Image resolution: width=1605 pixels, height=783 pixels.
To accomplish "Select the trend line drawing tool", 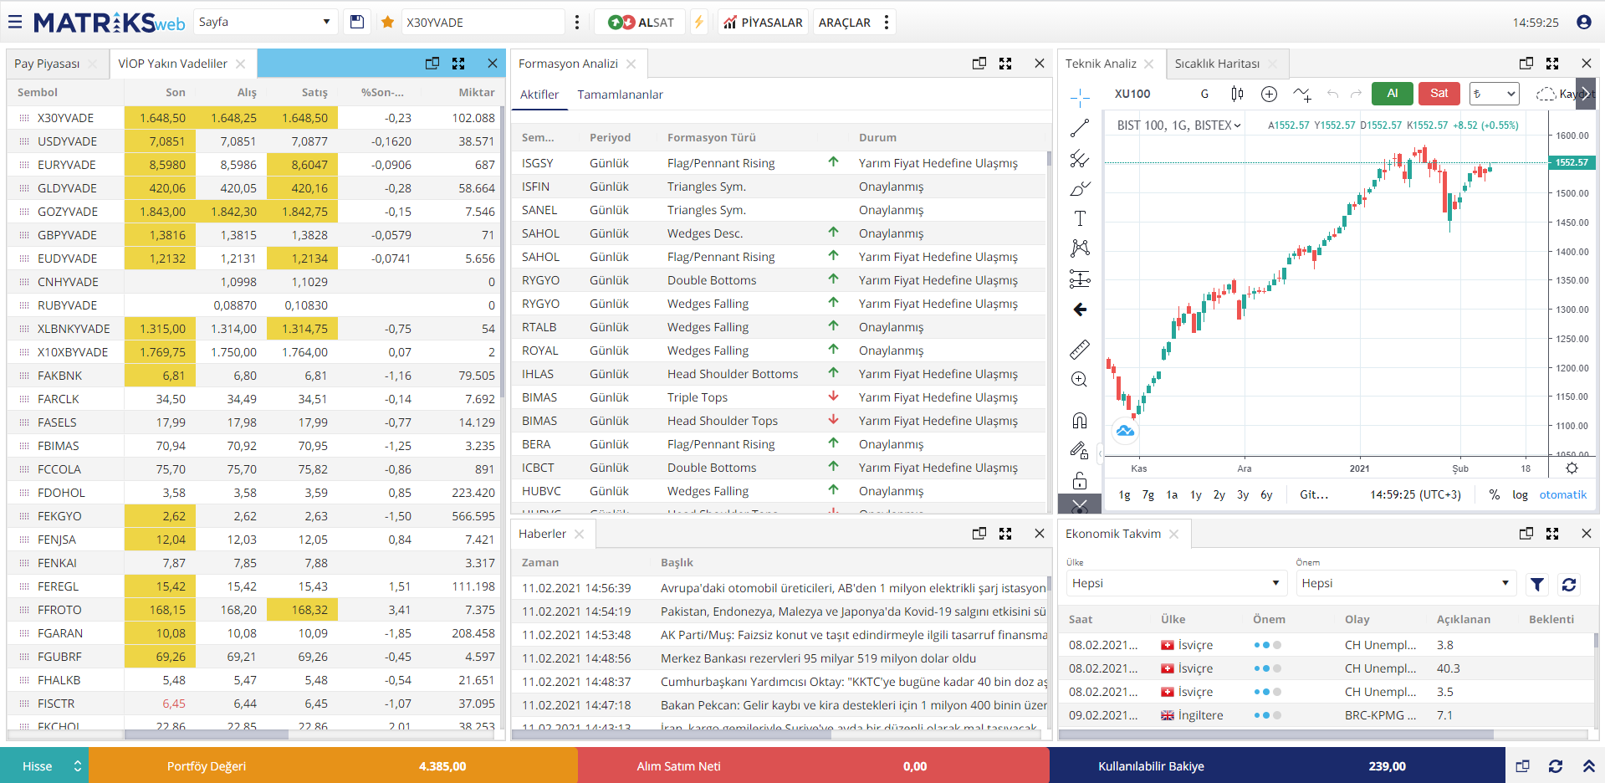I will 1080,128.
